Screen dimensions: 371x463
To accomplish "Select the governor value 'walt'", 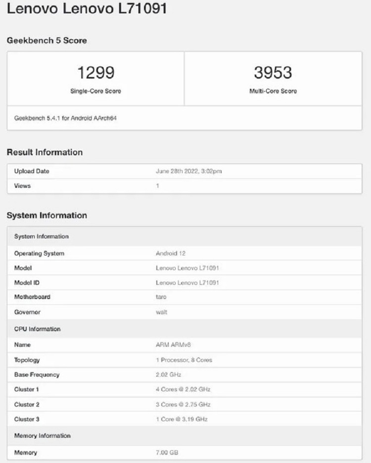I will click(161, 312).
